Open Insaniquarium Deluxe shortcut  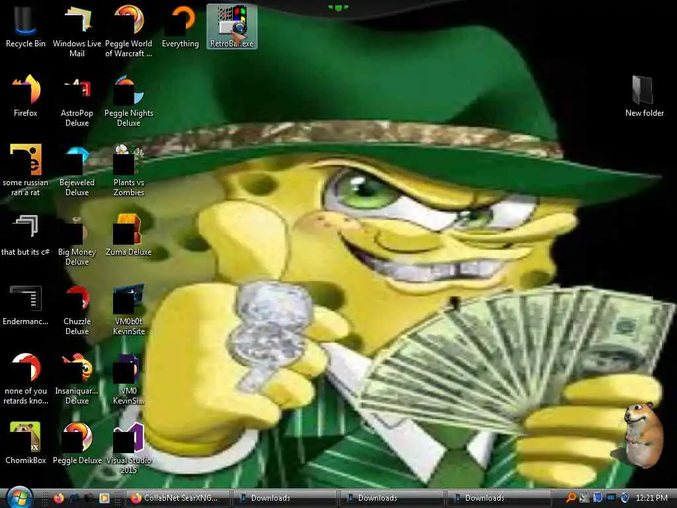77,379
